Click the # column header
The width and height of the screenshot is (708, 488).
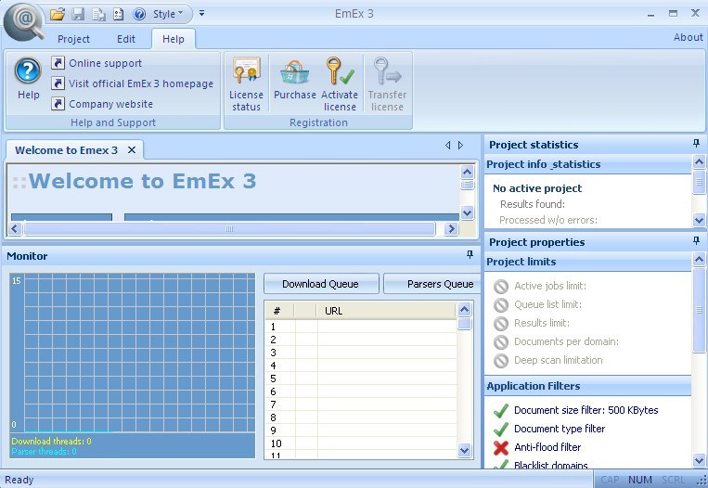pos(279,311)
